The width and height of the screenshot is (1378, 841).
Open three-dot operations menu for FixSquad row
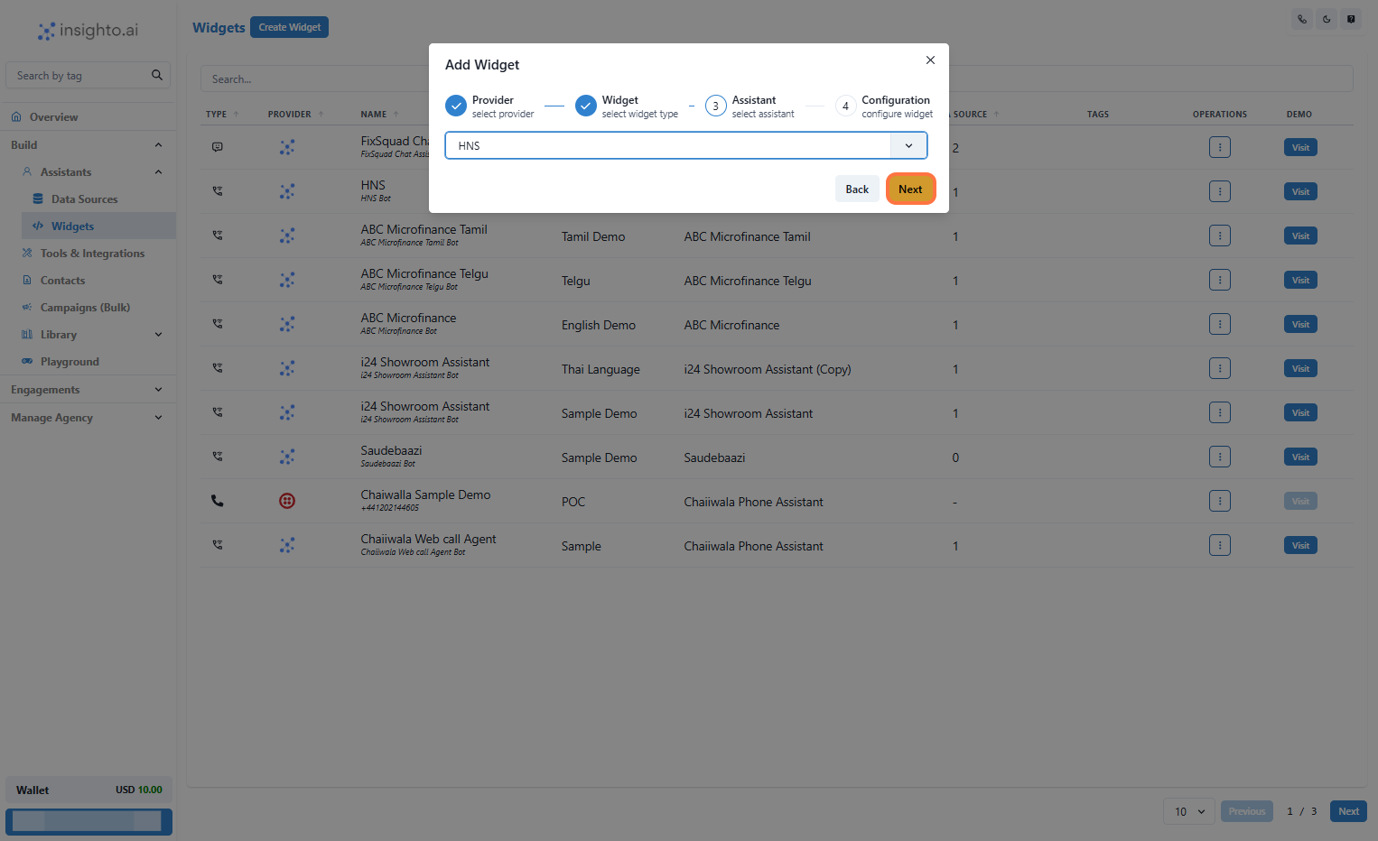1220,147
